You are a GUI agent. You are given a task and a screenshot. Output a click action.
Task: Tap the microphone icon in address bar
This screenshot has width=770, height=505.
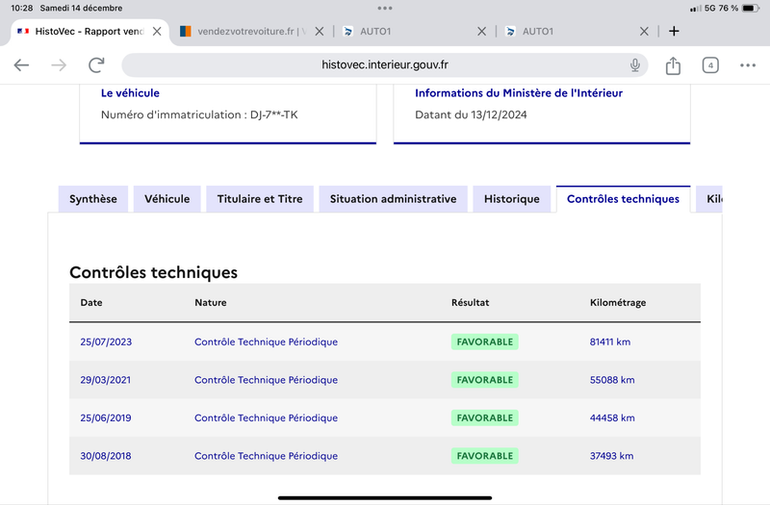[635, 65]
